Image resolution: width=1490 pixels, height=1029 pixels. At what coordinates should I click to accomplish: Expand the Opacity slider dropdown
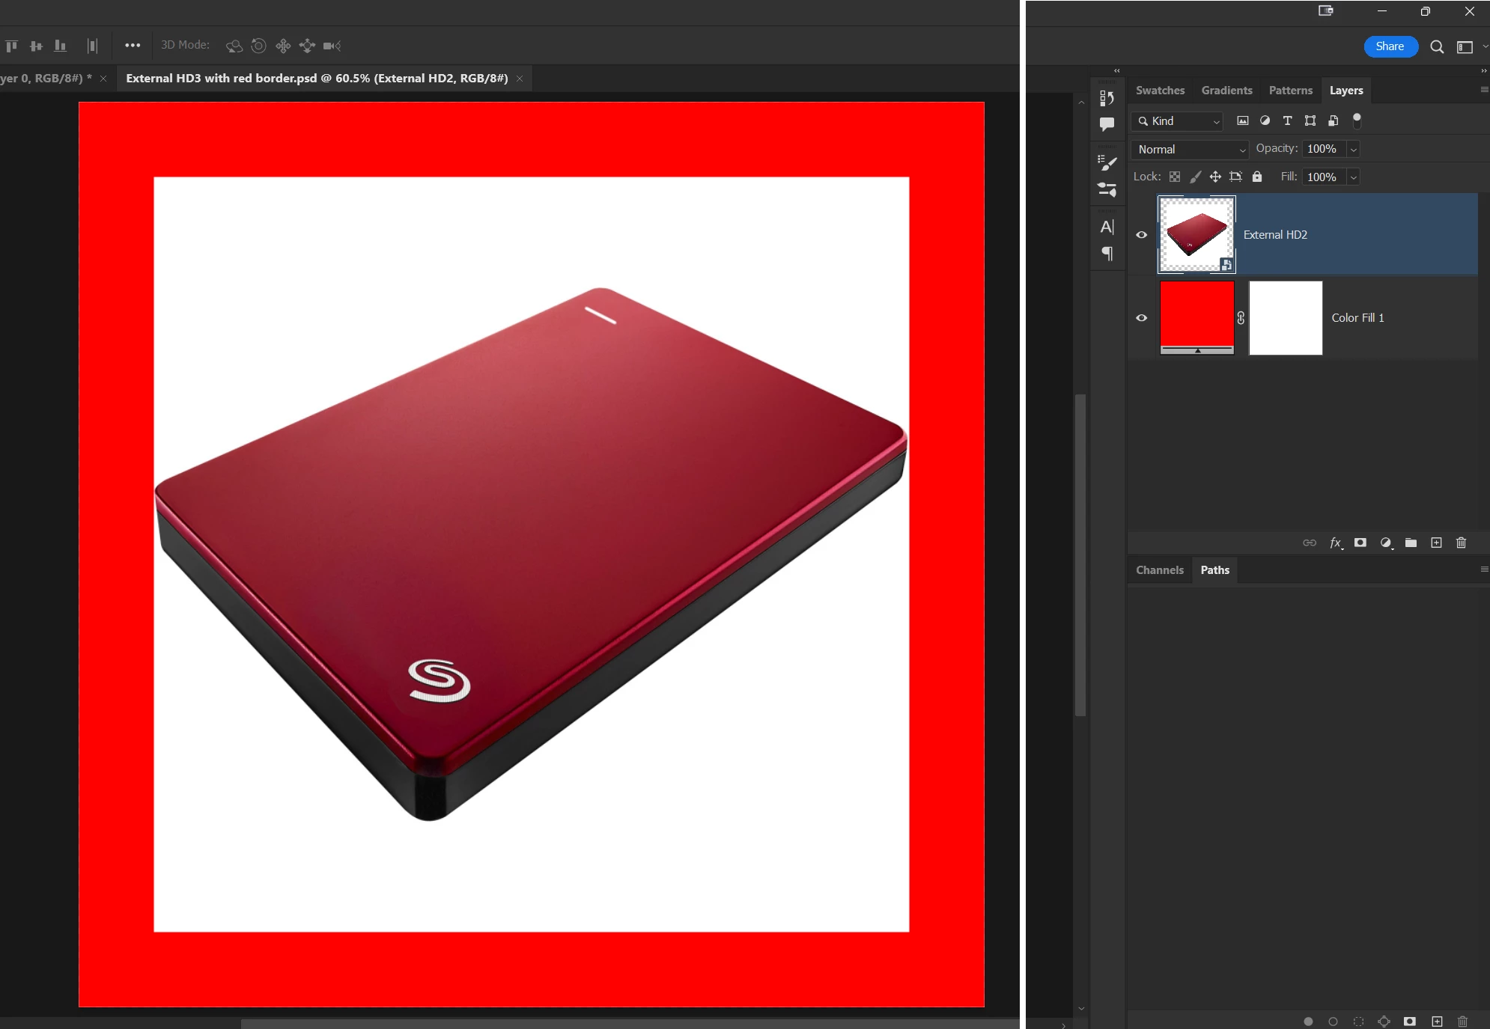point(1353,149)
